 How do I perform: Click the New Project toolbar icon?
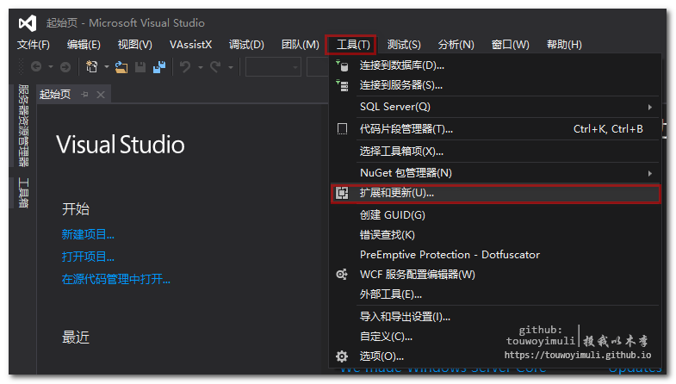click(92, 67)
